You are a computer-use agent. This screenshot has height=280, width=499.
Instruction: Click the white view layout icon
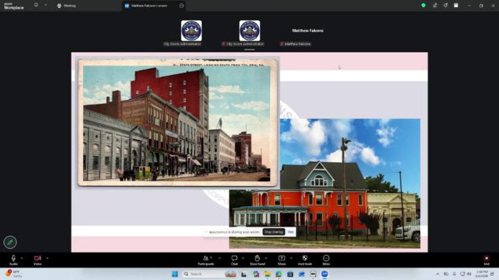point(456,6)
